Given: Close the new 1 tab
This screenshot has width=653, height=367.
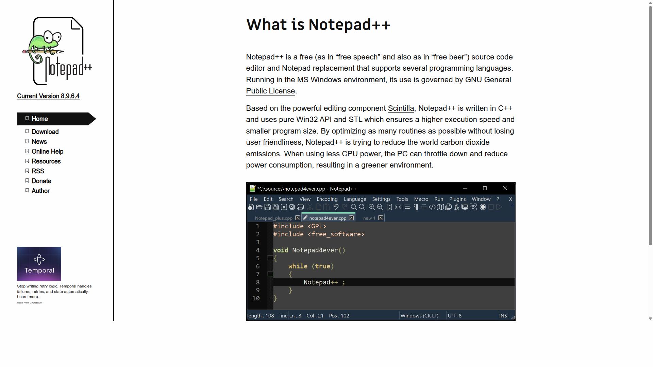Looking at the screenshot, I should [x=381, y=218].
